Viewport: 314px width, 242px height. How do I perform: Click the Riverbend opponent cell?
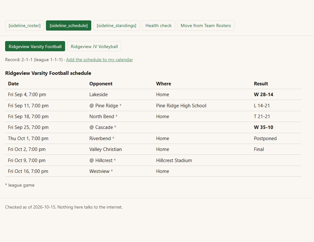pyautogui.click(x=102, y=139)
